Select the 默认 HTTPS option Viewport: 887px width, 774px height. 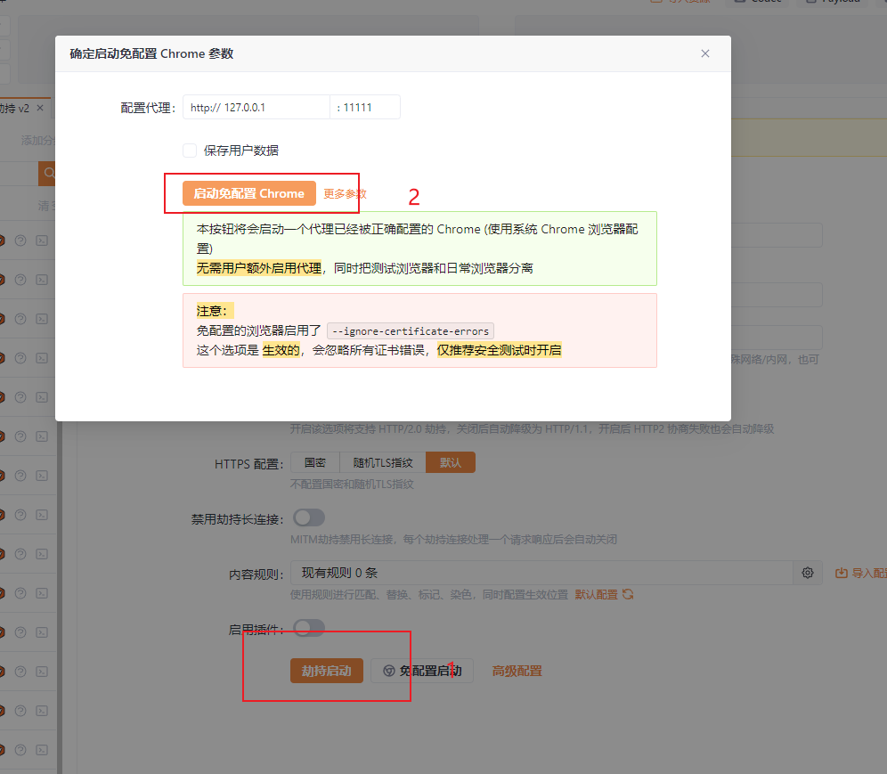(x=451, y=462)
